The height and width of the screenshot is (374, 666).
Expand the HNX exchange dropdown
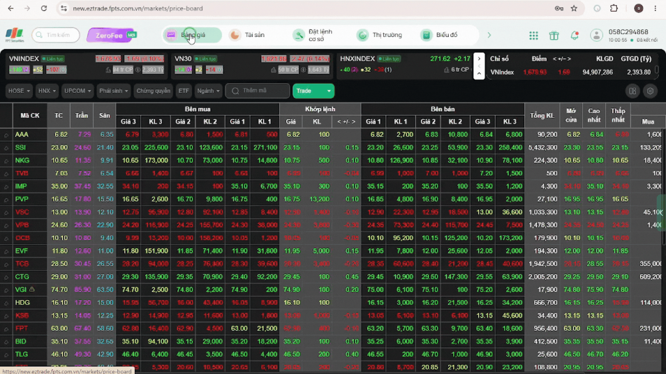[47, 91]
